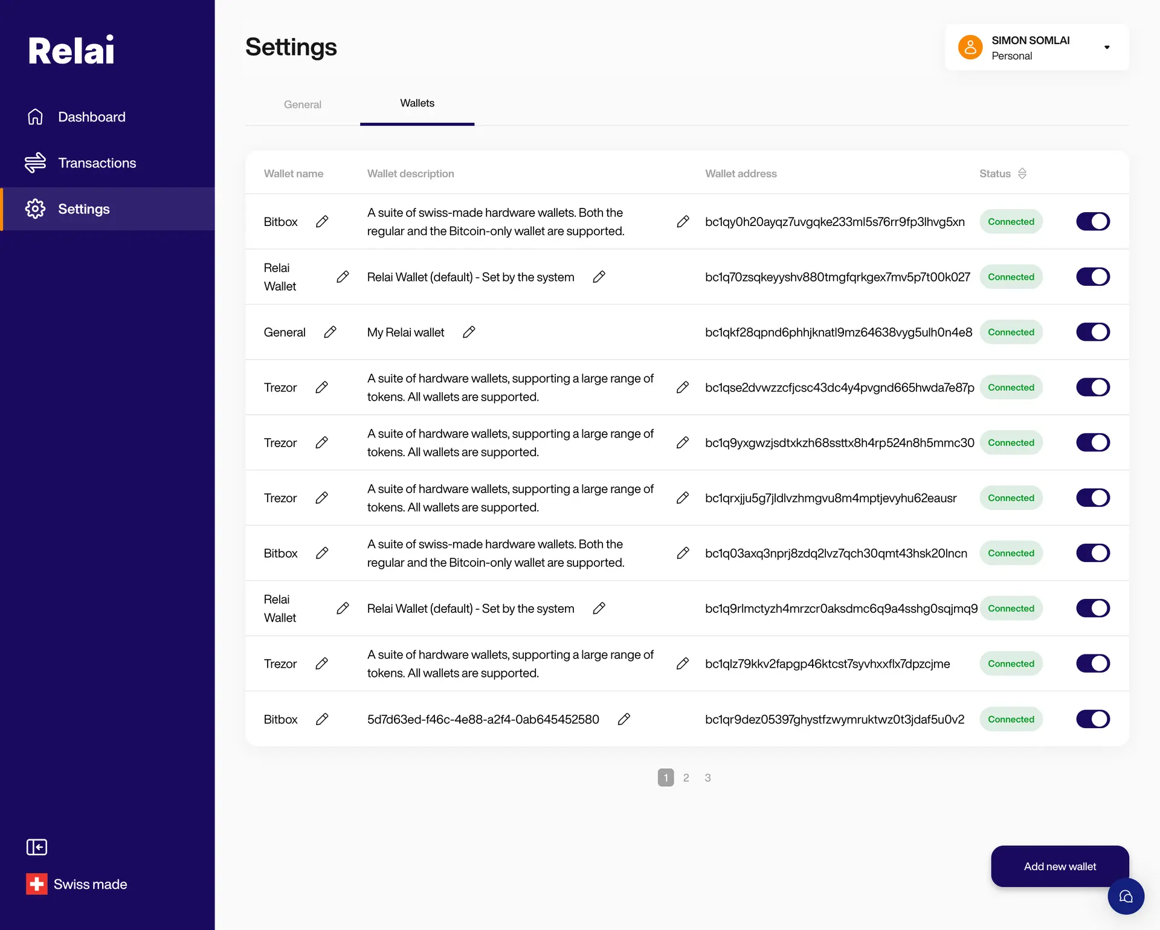The image size is (1160, 930).
Task: Click the Transactions arrows icon
Action: point(35,163)
